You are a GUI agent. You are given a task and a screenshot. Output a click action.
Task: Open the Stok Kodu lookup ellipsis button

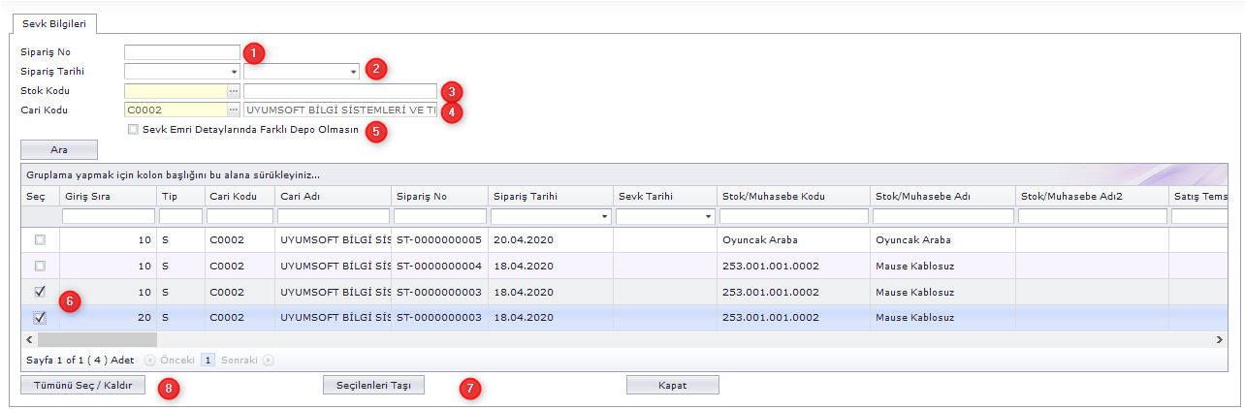point(234,91)
